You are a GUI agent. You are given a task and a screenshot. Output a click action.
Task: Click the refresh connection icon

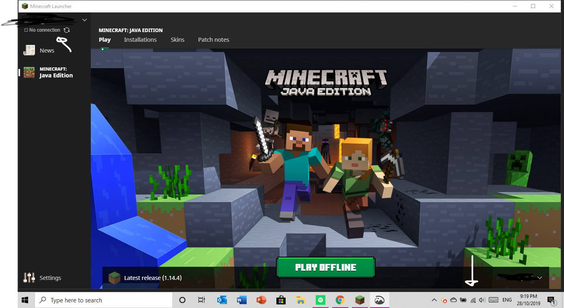(x=67, y=30)
